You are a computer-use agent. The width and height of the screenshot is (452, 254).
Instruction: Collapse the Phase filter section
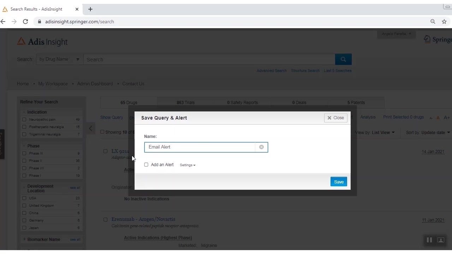click(24, 146)
